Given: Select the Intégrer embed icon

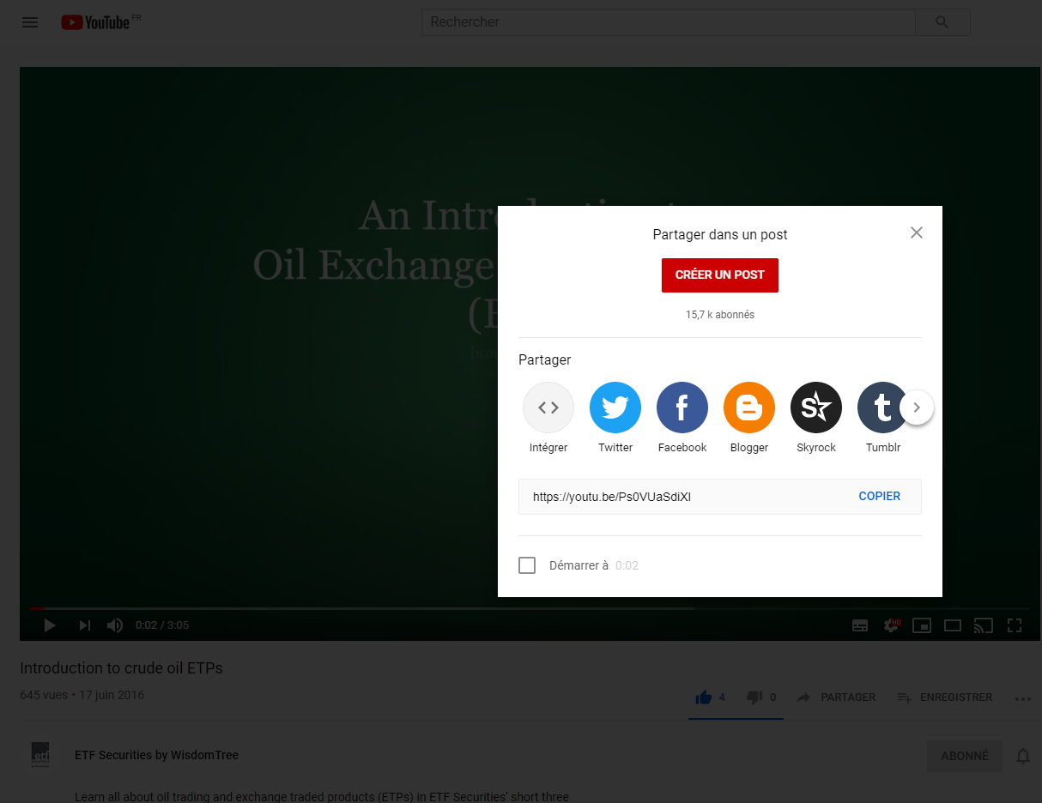Looking at the screenshot, I should point(548,408).
